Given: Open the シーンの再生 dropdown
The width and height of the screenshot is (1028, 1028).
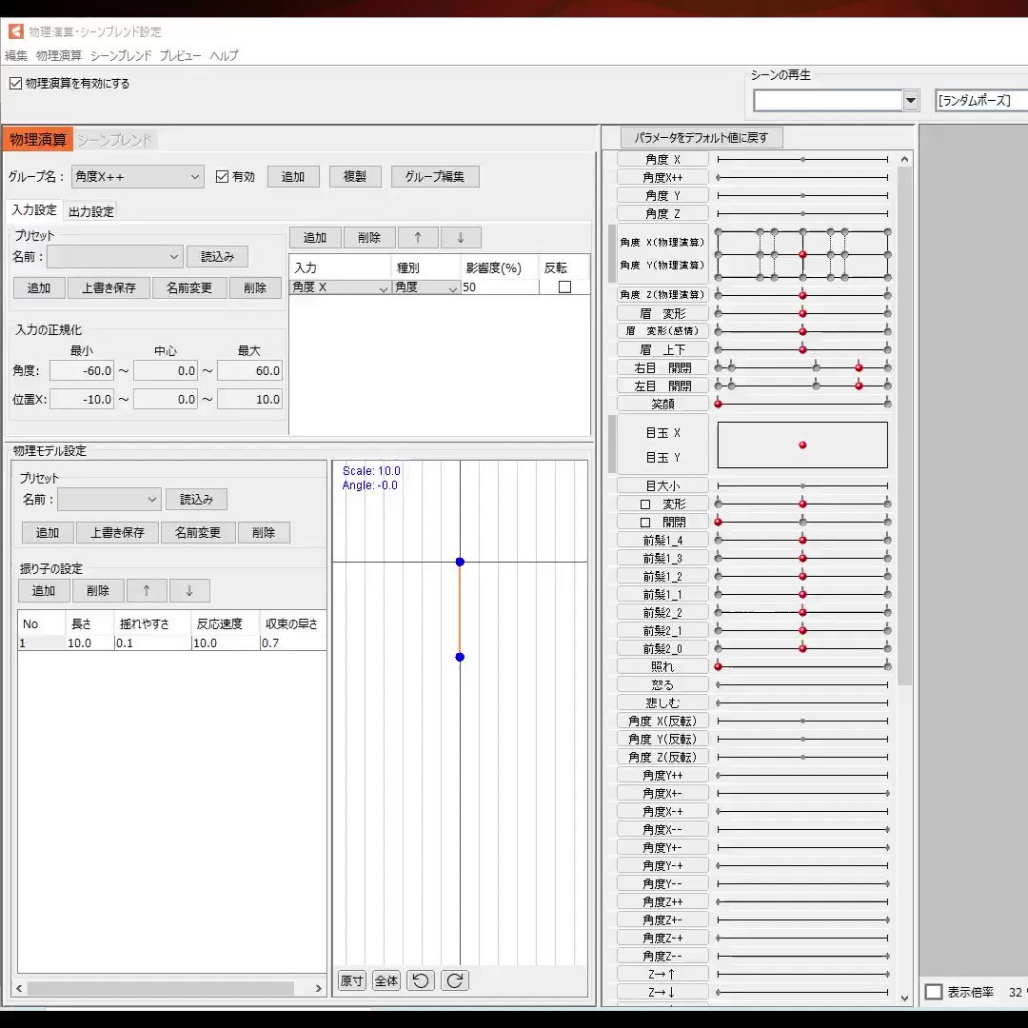Looking at the screenshot, I should [836, 100].
